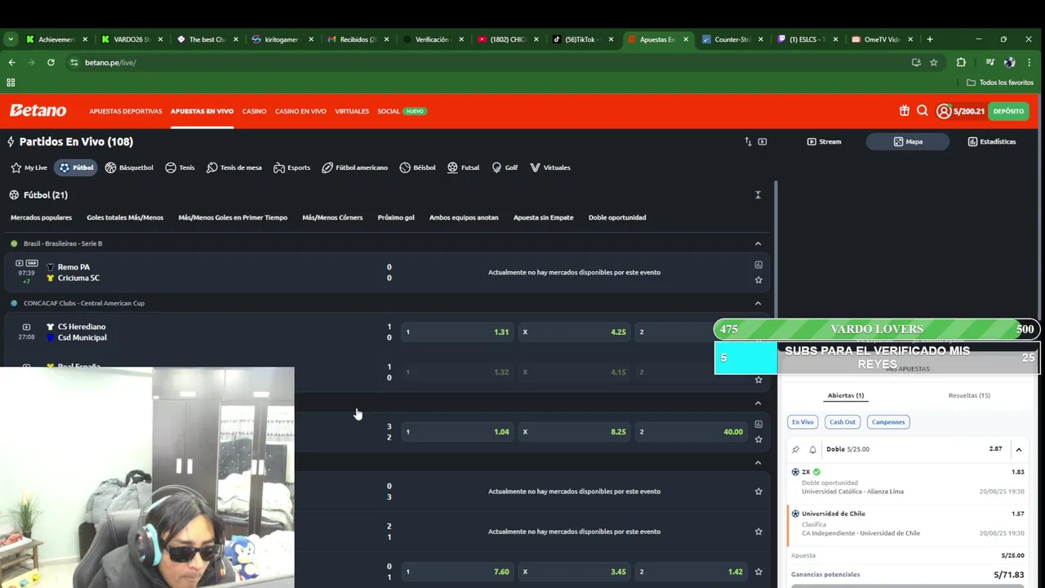Go to Apuestas Deportivas menu

pyautogui.click(x=126, y=111)
